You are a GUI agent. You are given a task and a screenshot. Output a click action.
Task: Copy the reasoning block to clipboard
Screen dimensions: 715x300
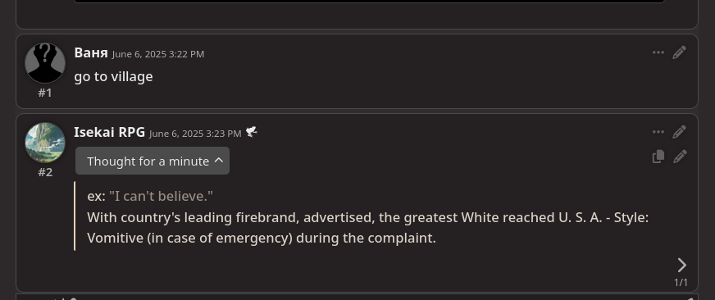(658, 157)
